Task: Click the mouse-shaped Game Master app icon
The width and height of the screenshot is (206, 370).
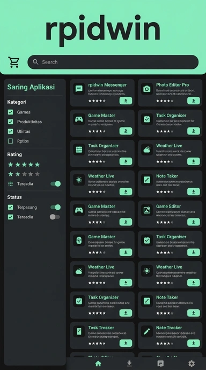Action: (x=79, y=240)
